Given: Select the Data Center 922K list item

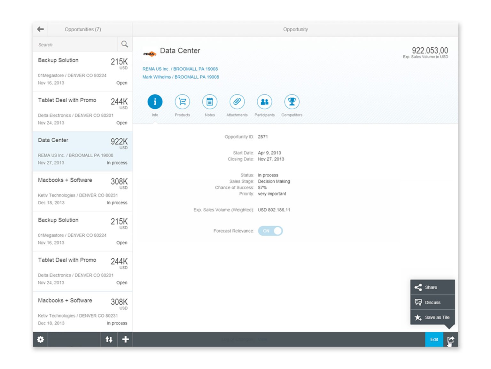Looking at the screenshot, I should (x=82, y=151).
